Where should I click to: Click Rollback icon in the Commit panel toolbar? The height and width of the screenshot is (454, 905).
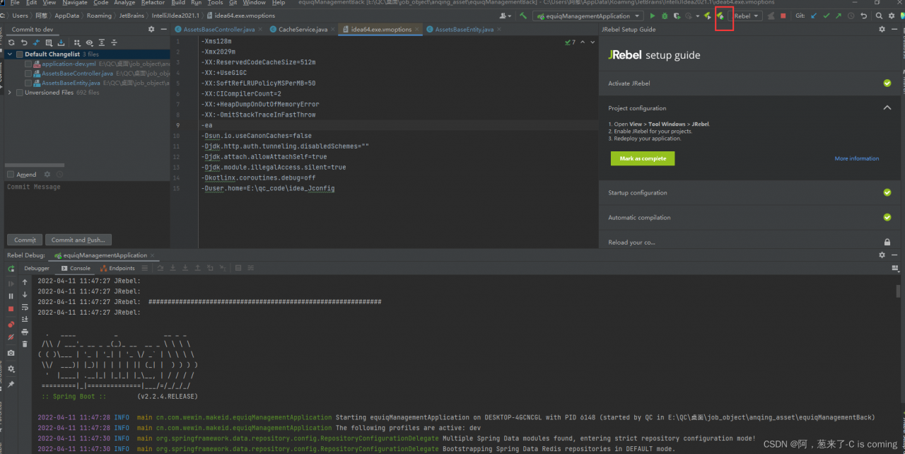(x=24, y=42)
